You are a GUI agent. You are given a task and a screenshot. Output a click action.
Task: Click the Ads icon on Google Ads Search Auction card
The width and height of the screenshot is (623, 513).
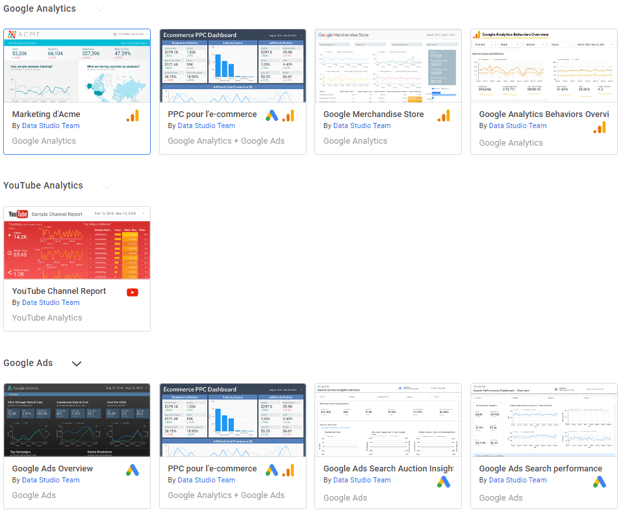444,482
